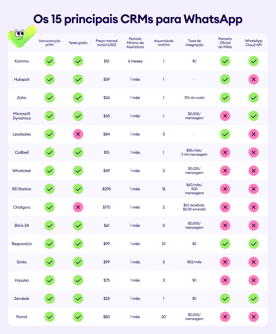Click Kommo's green Demonstração grátis checkmark
Viewport: 276px width, 334px height.
tap(50, 61)
